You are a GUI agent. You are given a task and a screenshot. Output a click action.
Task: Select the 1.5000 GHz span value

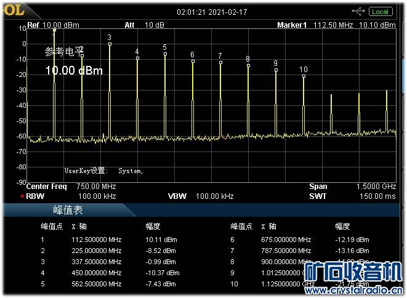376,187
